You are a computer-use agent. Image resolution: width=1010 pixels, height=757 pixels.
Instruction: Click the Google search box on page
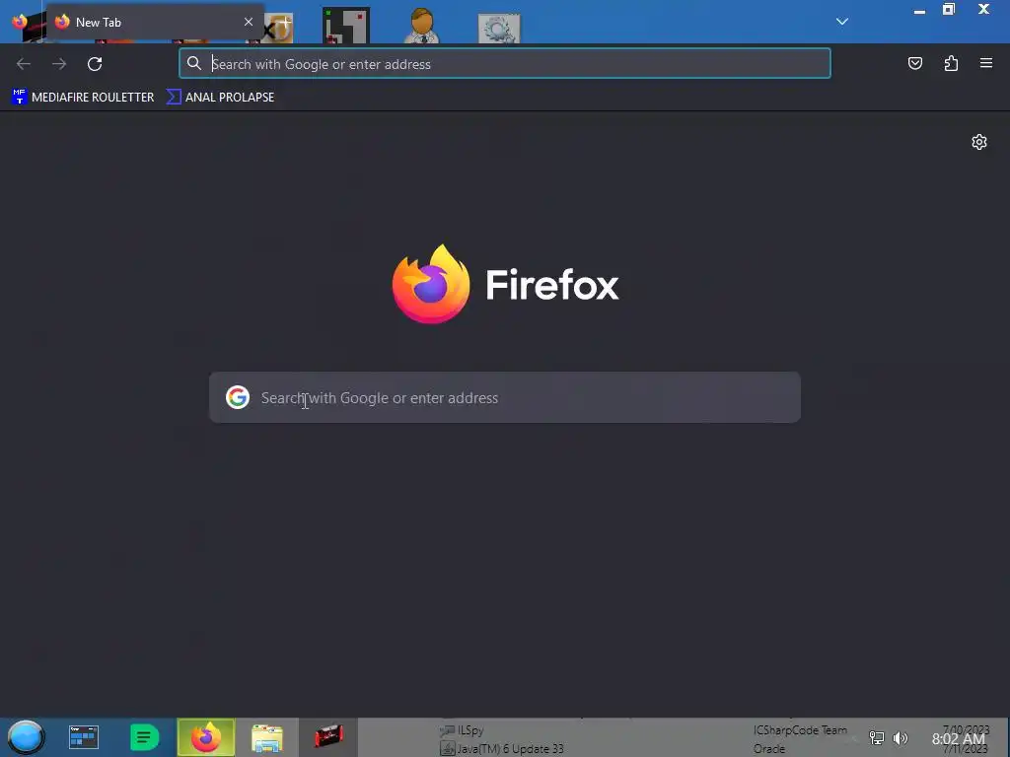point(505,397)
